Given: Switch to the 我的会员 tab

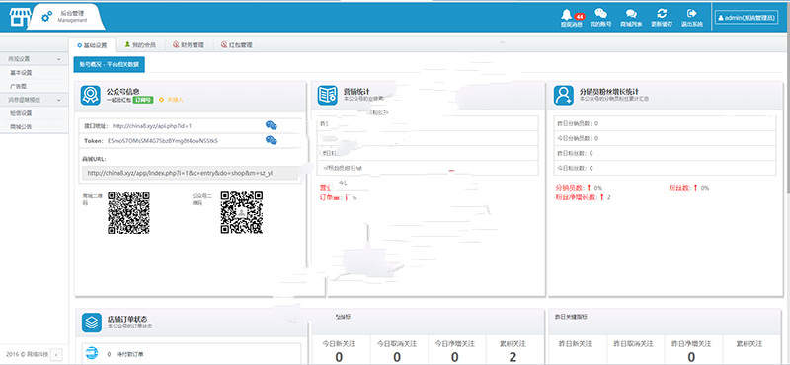Looking at the screenshot, I should pyautogui.click(x=140, y=45).
